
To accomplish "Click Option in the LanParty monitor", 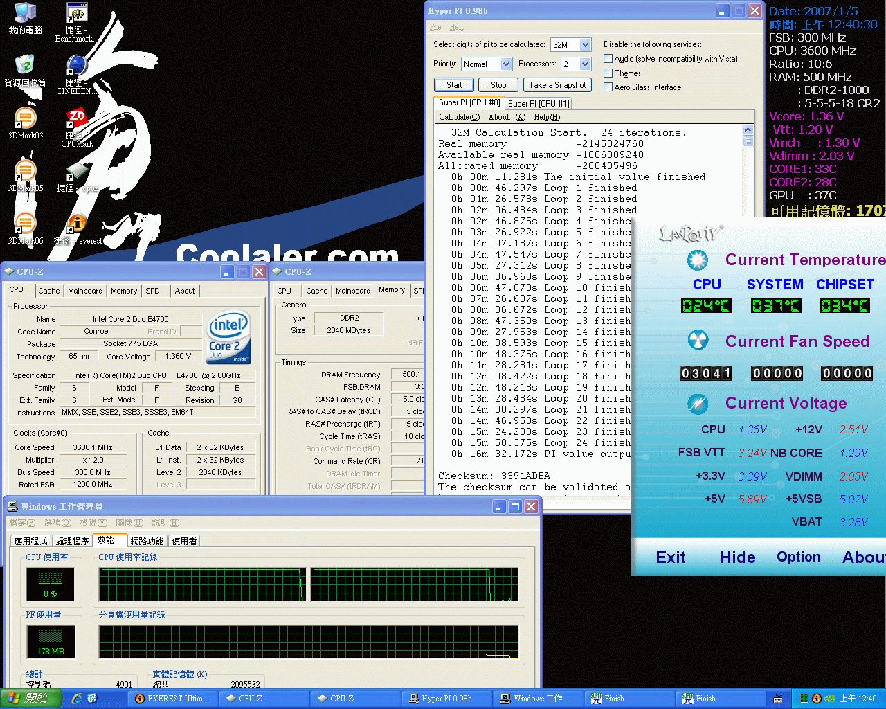I will 799,557.
